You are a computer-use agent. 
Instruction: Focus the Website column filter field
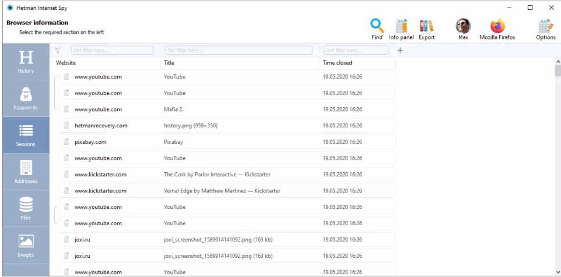pyautogui.click(x=113, y=50)
